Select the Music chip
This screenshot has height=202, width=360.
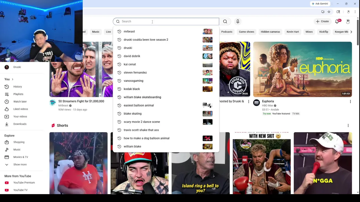point(96,32)
